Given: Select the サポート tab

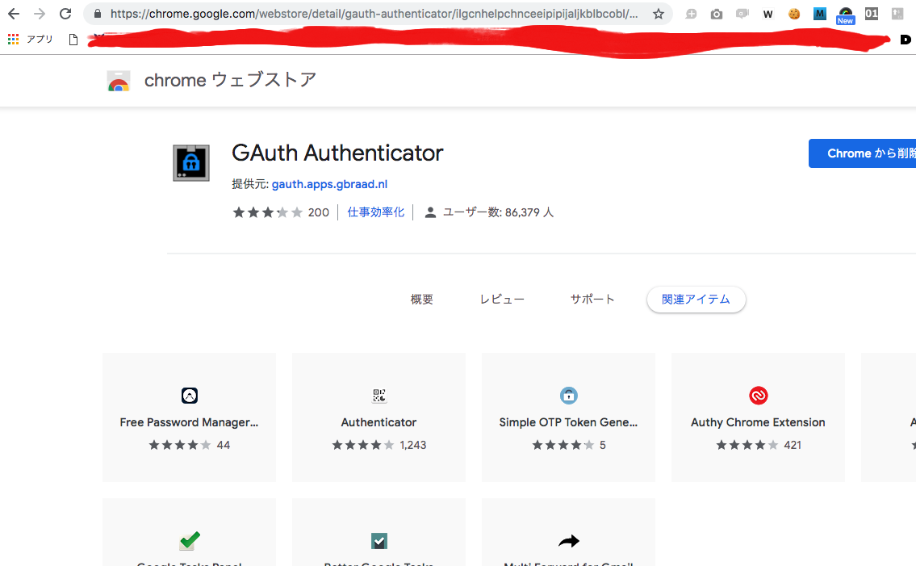Looking at the screenshot, I should (x=592, y=299).
